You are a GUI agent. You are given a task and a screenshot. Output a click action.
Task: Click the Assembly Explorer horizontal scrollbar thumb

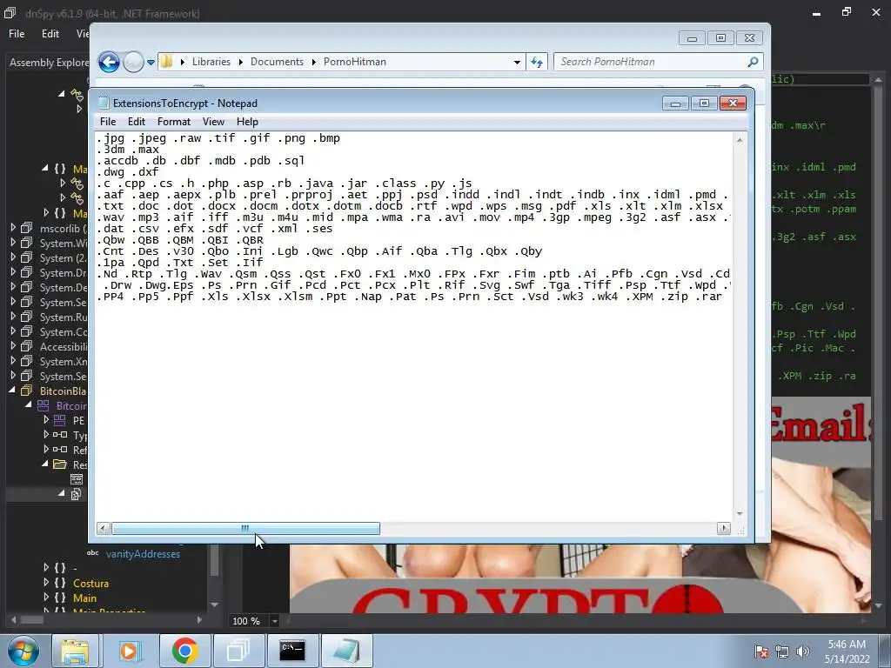32,619
